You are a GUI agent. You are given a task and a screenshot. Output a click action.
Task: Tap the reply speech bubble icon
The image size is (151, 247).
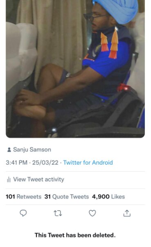click(x=23, y=213)
